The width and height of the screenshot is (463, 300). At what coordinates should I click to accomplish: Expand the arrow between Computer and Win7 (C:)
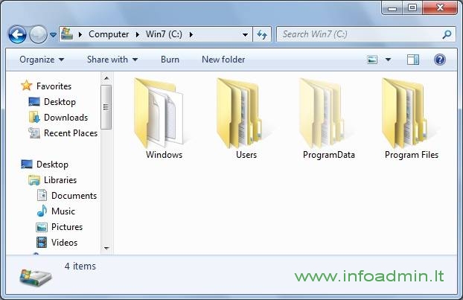137,34
